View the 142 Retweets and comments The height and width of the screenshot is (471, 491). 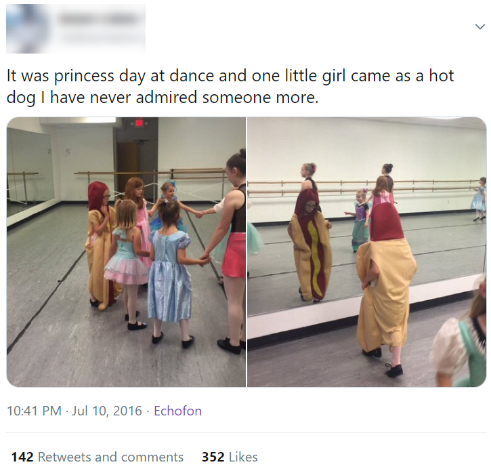pyautogui.click(x=98, y=457)
